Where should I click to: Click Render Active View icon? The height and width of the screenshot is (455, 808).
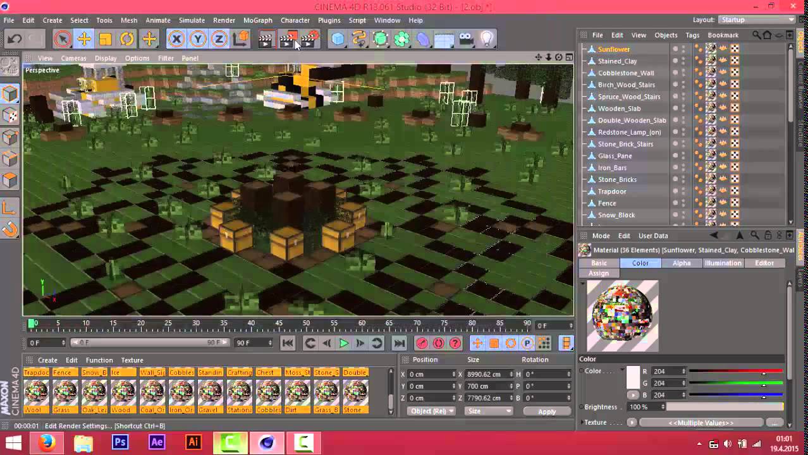click(266, 40)
